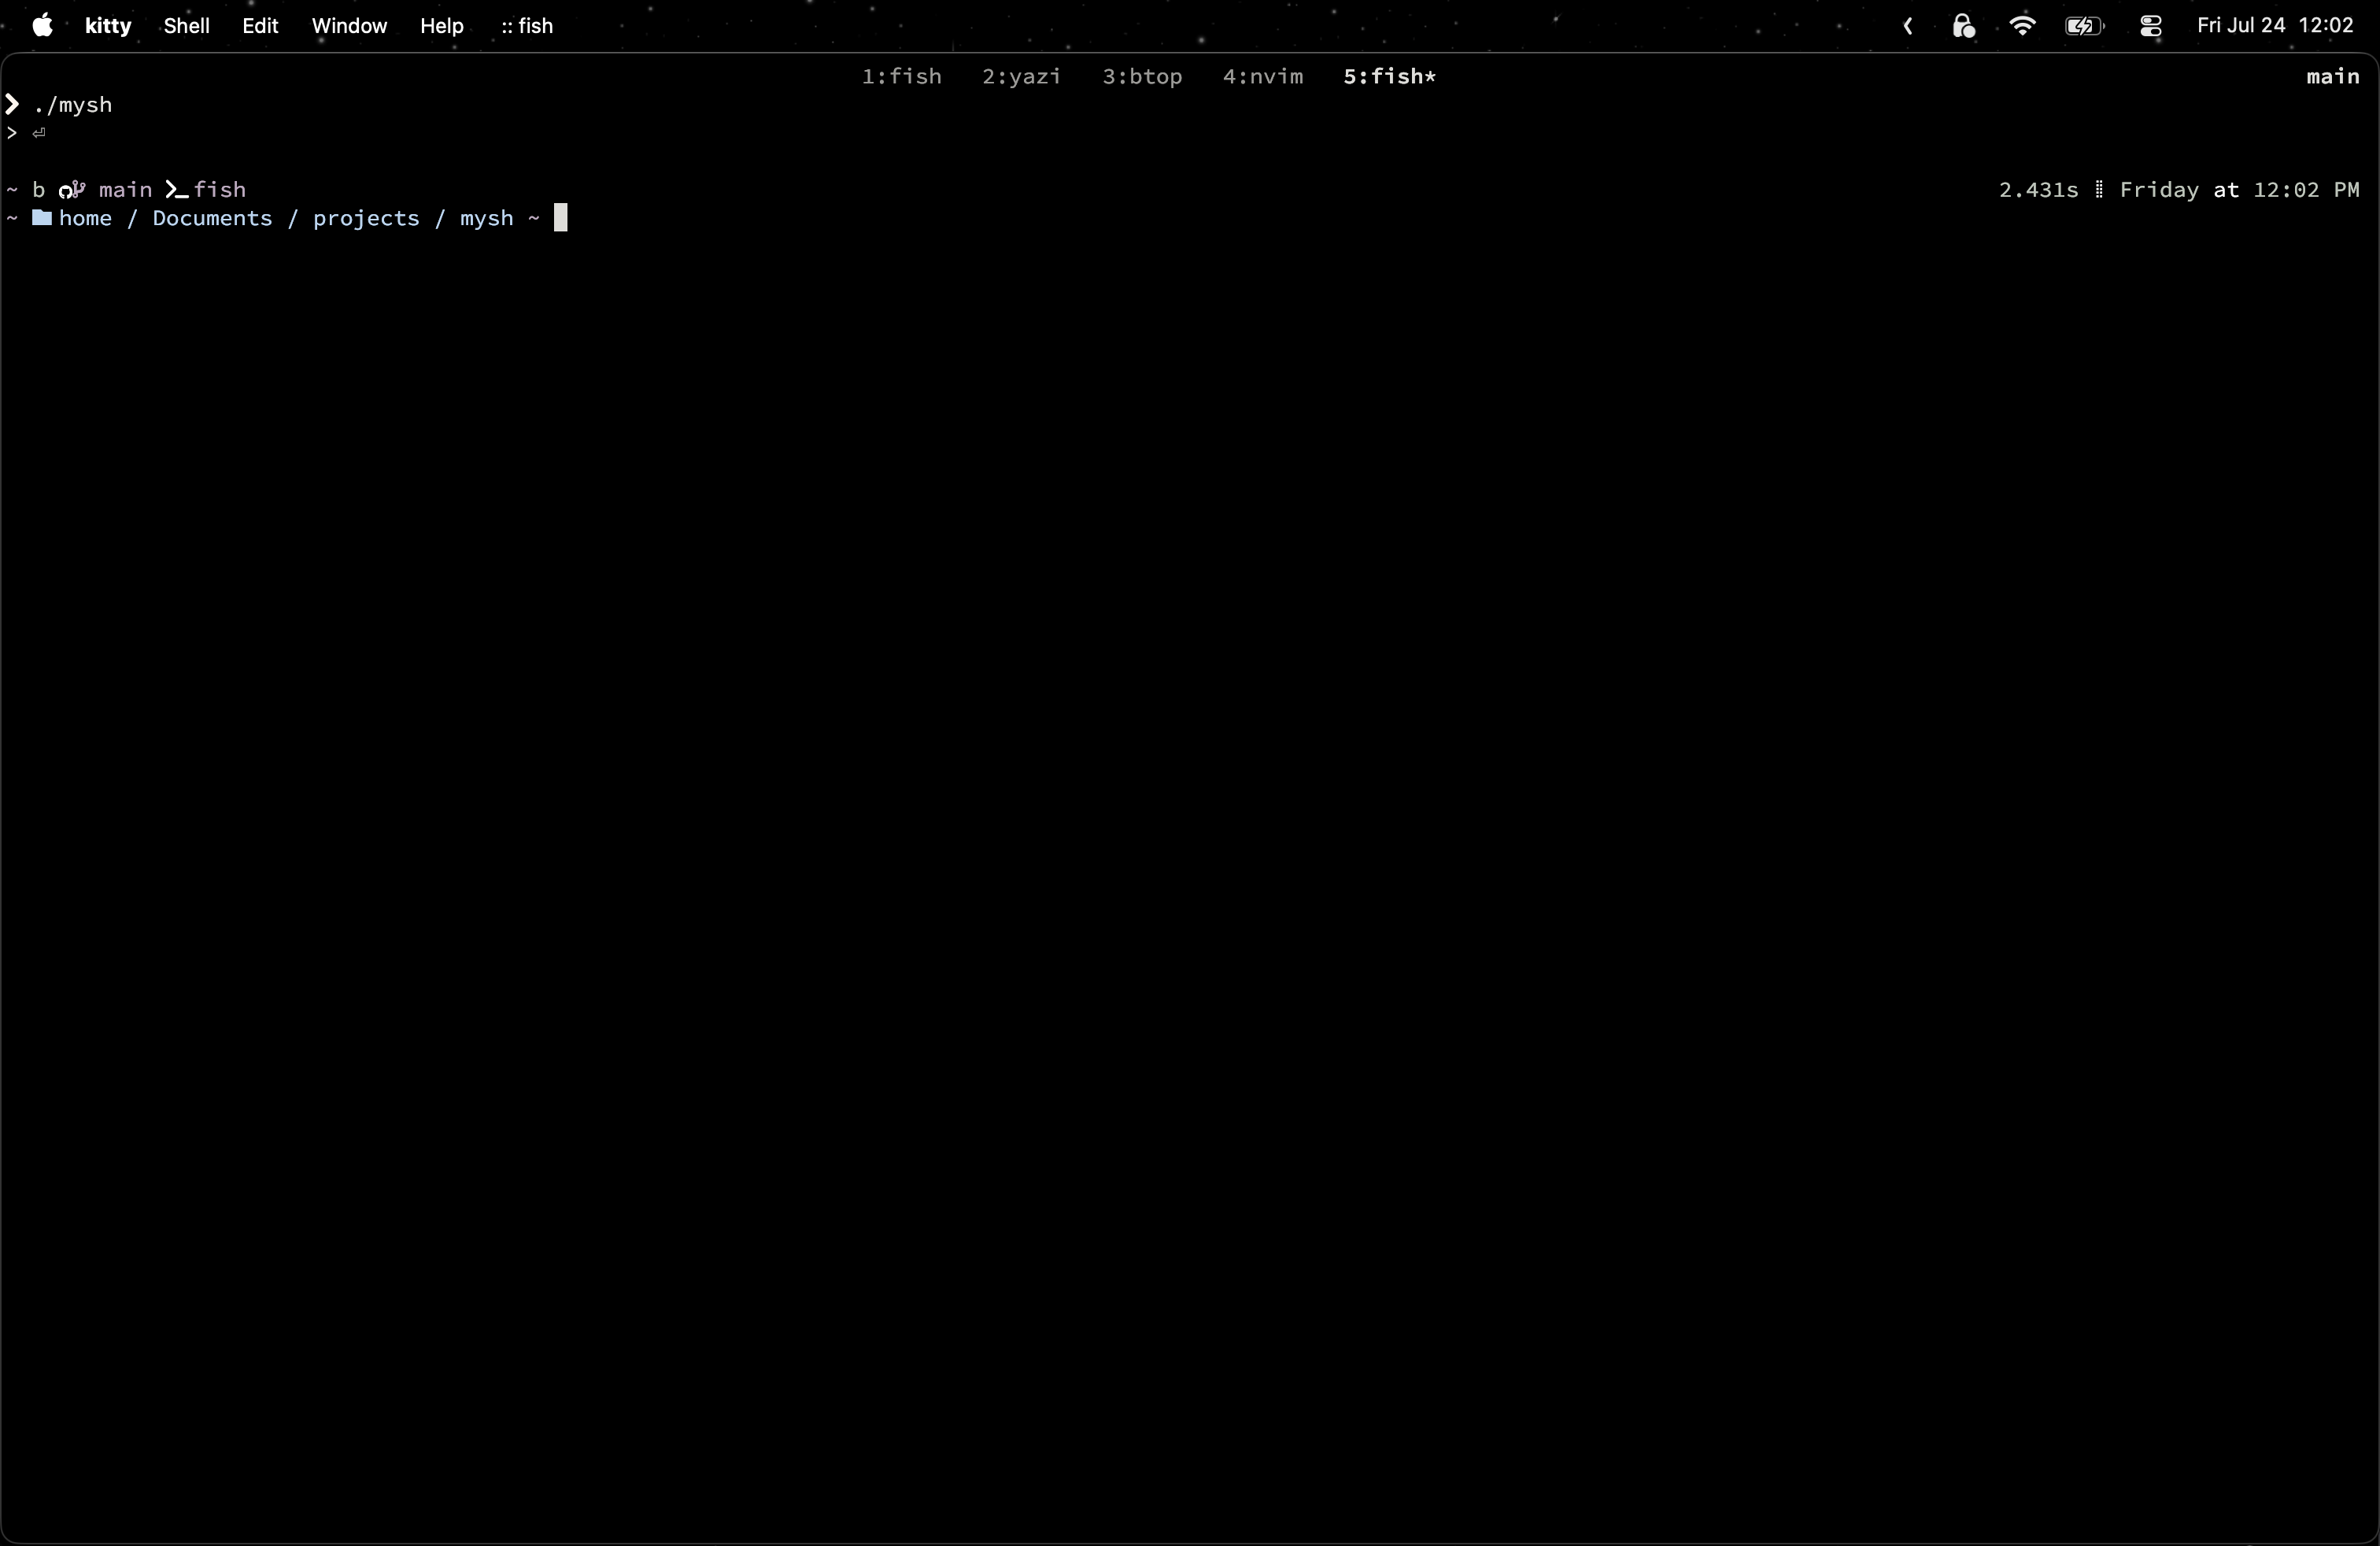The height and width of the screenshot is (1546, 2380).
Task: Click the bold prompt chevron before ./mysh
Action: [x=12, y=105]
